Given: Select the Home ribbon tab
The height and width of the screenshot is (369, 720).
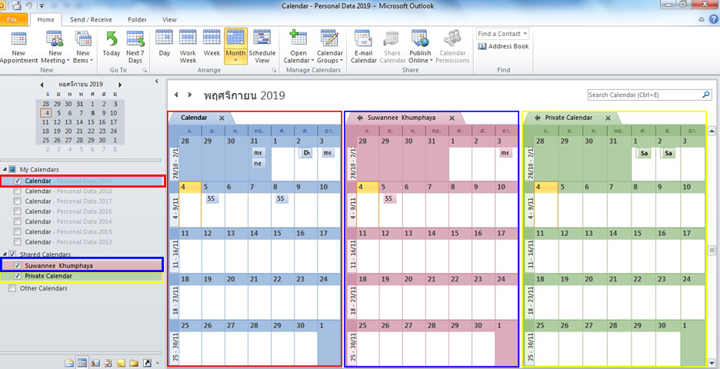Looking at the screenshot, I should pos(46,20).
